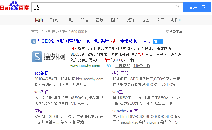Open 搜索工具 search tools
Screen dimensions: 212x130
point(176,32)
